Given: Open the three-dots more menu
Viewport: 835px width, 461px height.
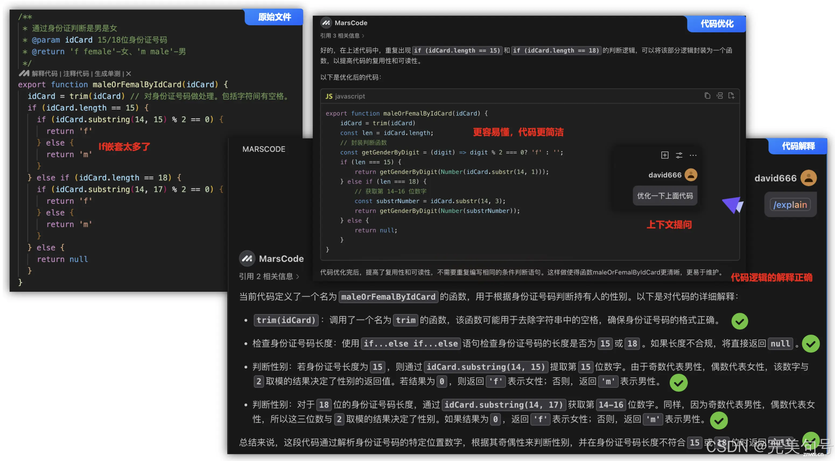Looking at the screenshot, I should [x=693, y=155].
